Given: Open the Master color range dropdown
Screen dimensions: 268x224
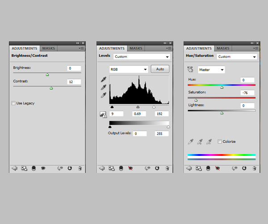Looking at the screenshot, I should point(211,70).
